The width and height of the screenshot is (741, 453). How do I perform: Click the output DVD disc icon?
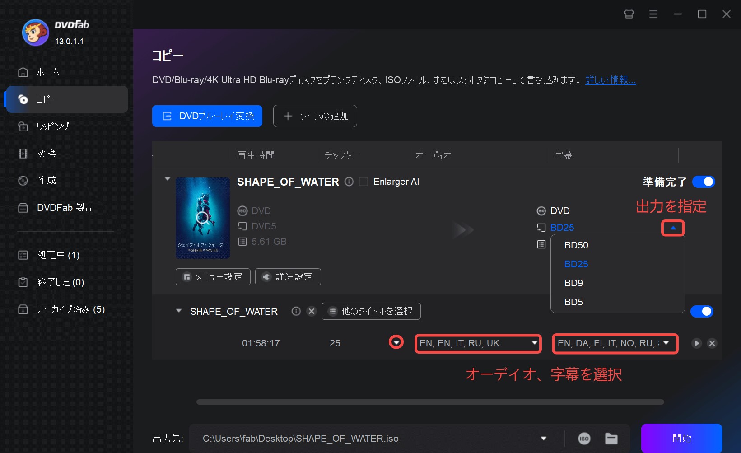click(x=541, y=211)
